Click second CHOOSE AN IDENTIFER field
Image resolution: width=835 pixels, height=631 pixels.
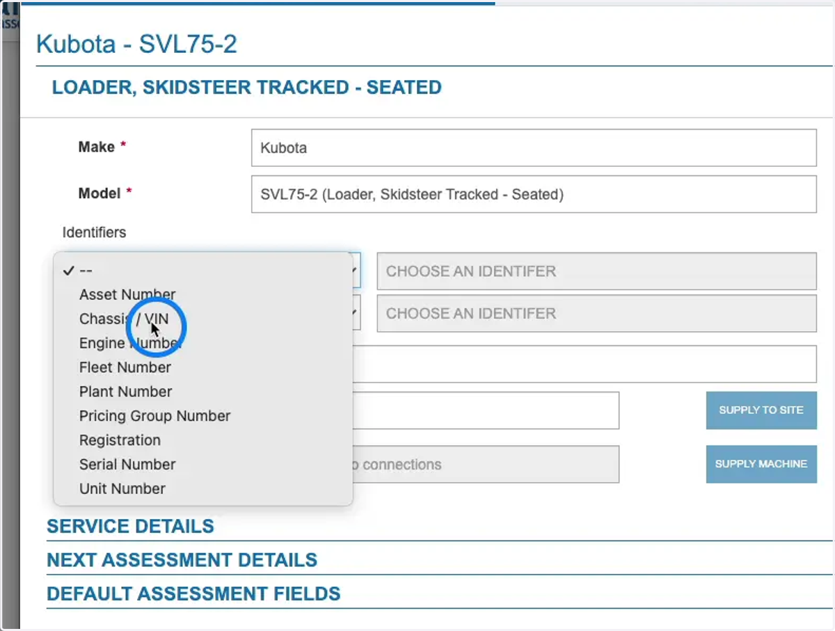coord(597,313)
